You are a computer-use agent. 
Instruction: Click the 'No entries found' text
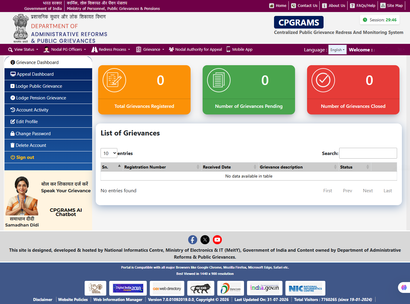[119, 191]
